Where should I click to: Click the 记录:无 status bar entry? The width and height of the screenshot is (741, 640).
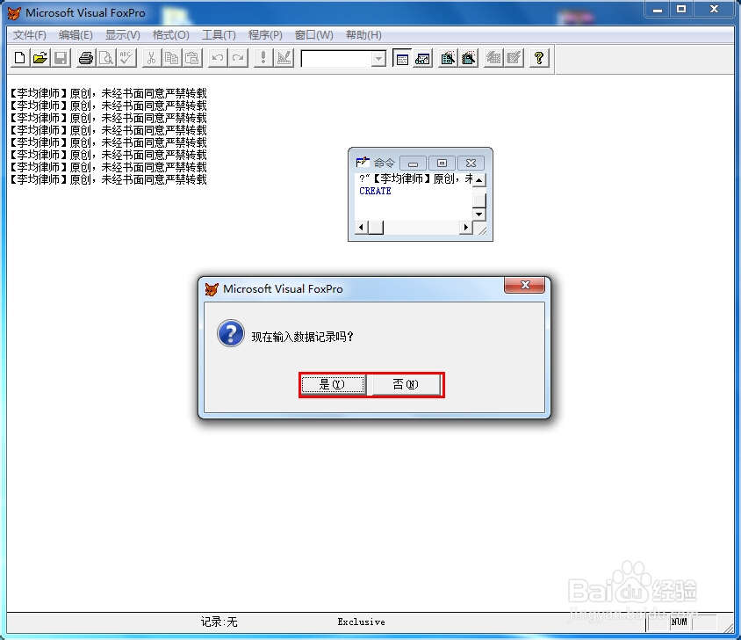pyautogui.click(x=219, y=622)
